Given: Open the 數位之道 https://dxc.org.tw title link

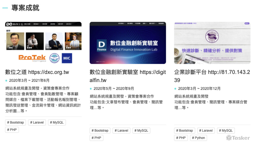Looking at the screenshot, I should (37, 72).
